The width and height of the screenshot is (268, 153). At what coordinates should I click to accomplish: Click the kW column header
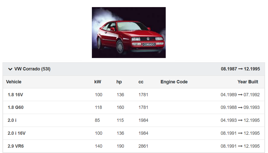(x=98, y=82)
